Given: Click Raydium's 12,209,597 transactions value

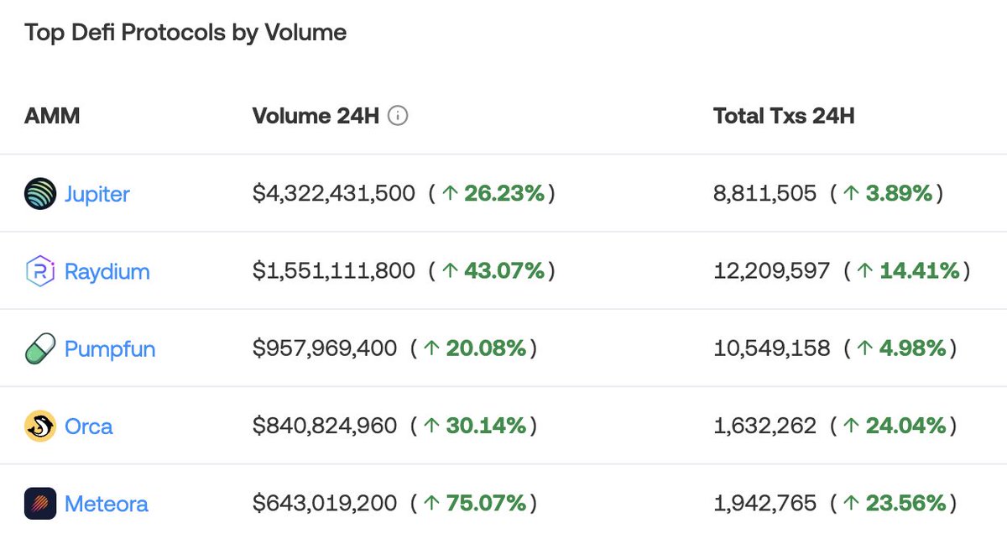Looking at the screenshot, I should click(x=771, y=271).
